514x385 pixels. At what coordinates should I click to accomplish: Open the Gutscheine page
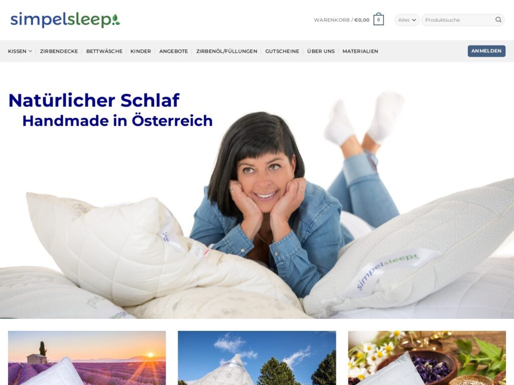point(282,51)
